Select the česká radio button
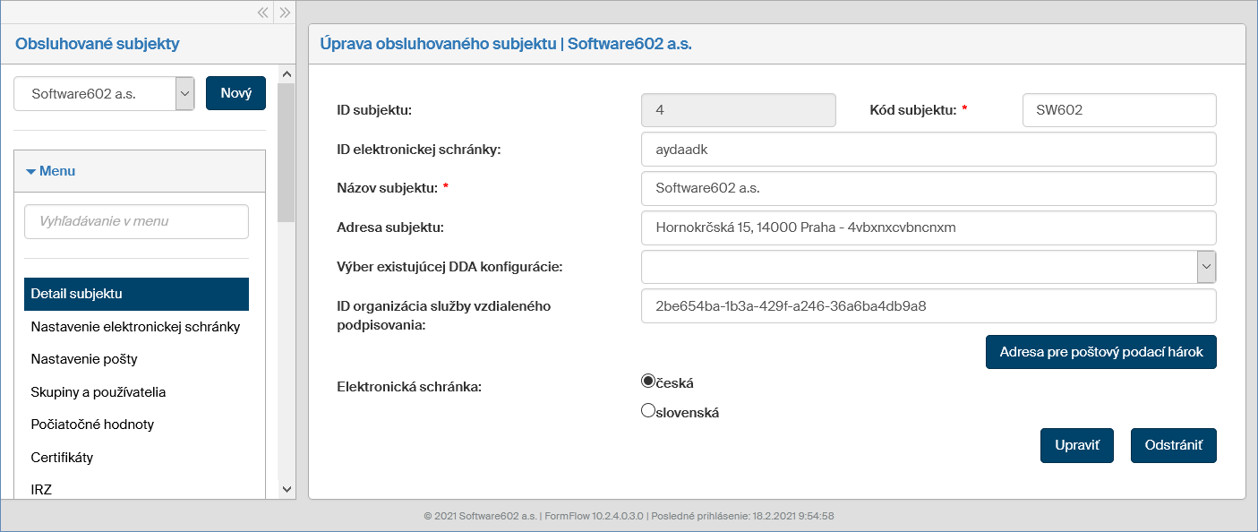 click(648, 381)
